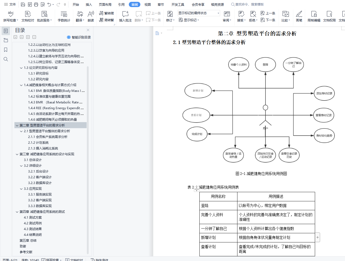The image size is (345, 261).
Task: Click the table move handle above the table
Action: click(197, 189)
